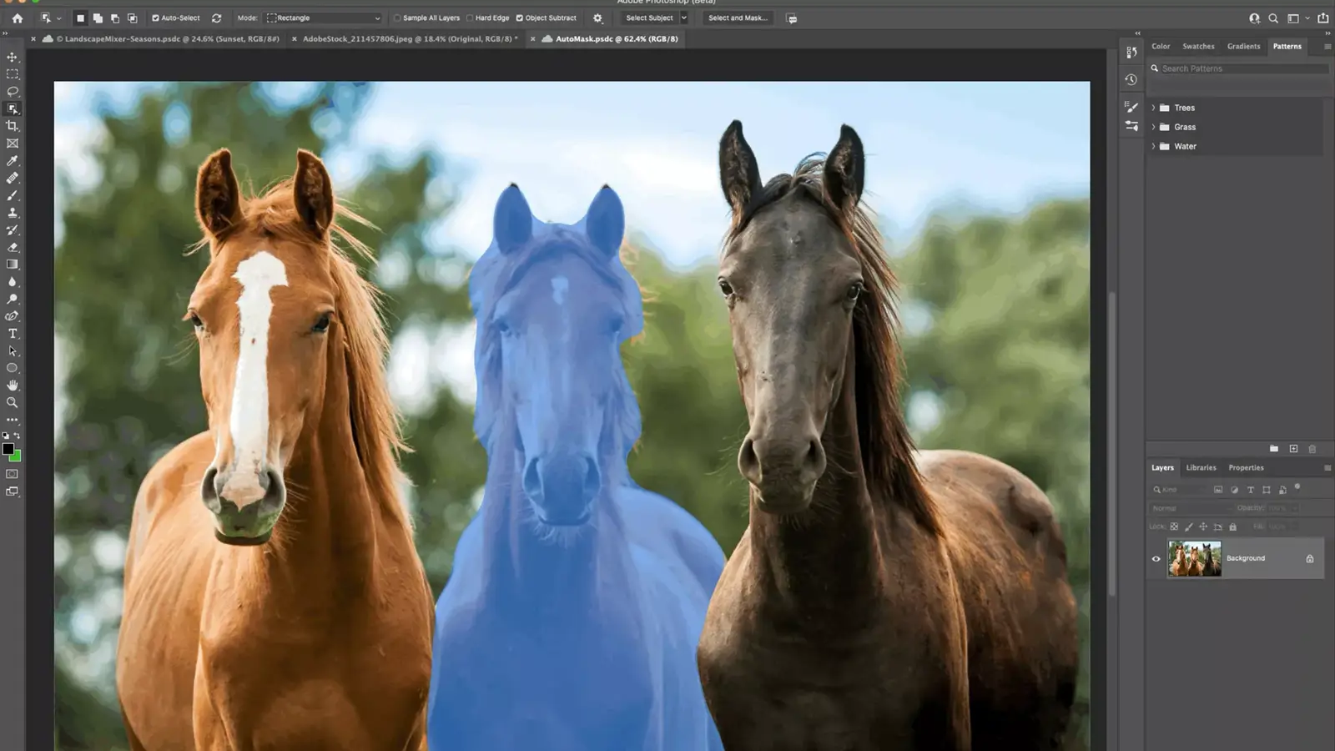Select the Hand tool
The image size is (1335, 751).
pos(13,386)
